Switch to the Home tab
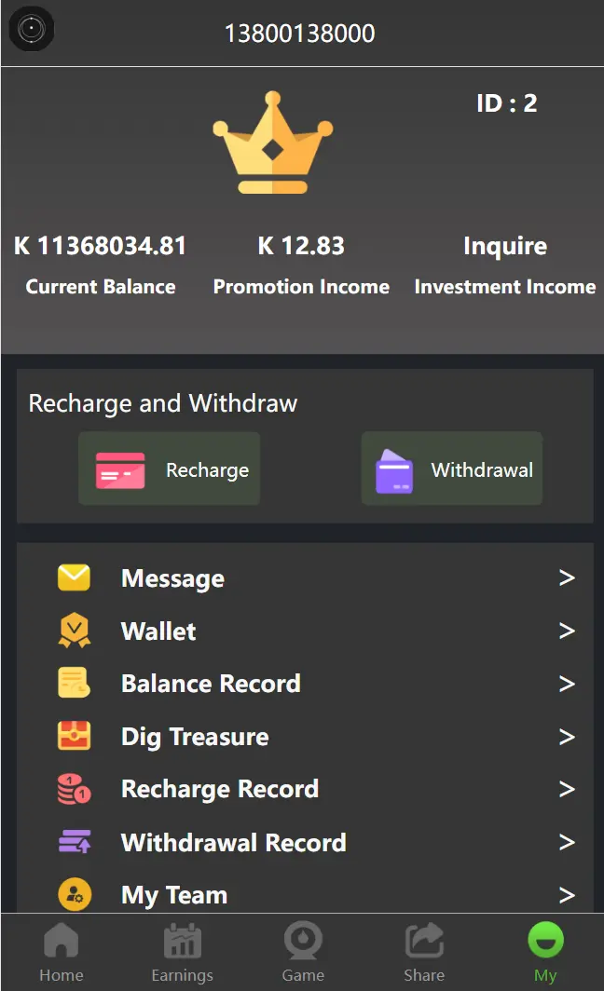 tap(62, 953)
